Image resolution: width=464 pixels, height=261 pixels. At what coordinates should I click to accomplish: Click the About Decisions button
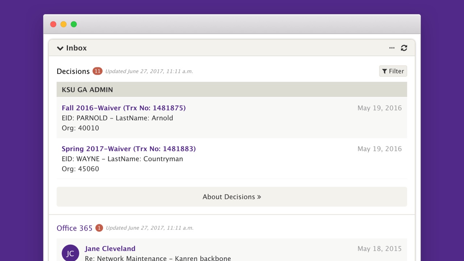tap(232, 197)
